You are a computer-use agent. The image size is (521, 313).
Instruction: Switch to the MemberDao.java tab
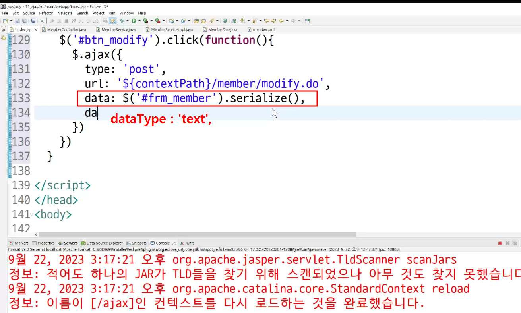point(220,29)
